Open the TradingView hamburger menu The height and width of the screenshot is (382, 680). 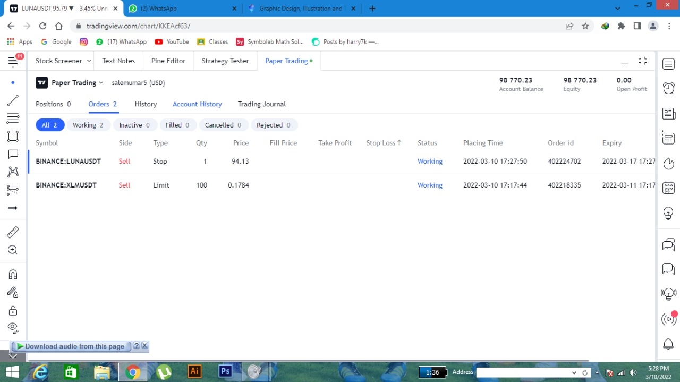click(13, 61)
